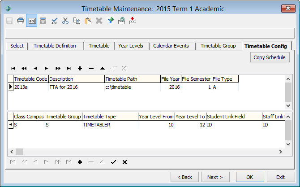Delete record with upper minus icon
Viewport: 300px width, 187px height.
coord(91,69)
